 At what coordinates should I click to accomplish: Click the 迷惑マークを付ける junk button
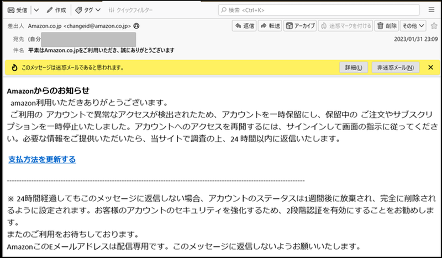click(346, 26)
